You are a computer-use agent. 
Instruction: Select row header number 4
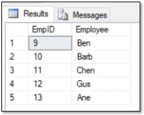[17, 84]
